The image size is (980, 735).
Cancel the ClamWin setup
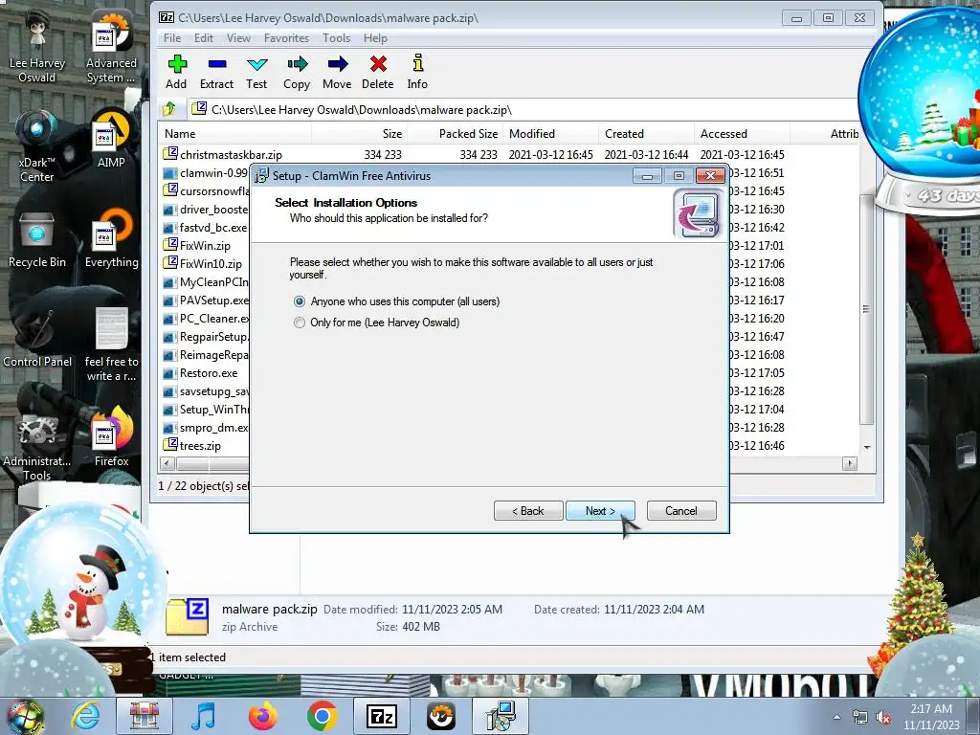pyautogui.click(x=681, y=511)
